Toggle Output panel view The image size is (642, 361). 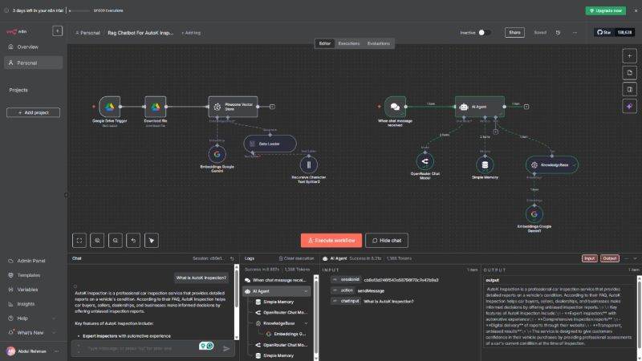[x=609, y=258]
